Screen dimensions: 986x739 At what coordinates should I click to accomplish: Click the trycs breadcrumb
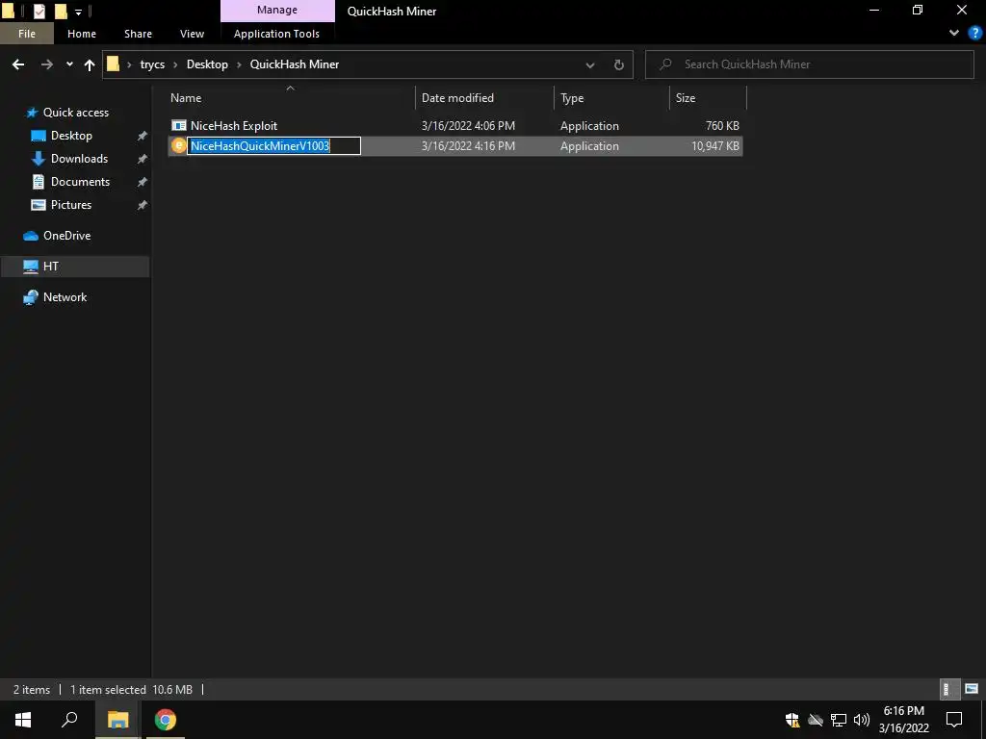tap(152, 64)
